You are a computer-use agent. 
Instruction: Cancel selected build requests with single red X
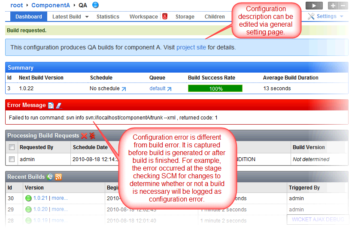[84, 136]
